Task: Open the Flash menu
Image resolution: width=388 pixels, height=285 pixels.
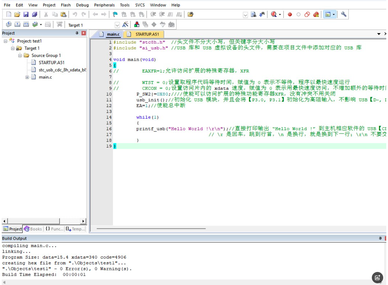Action: [x=66, y=5]
